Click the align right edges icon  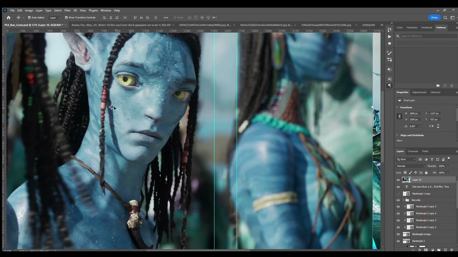(117, 17)
